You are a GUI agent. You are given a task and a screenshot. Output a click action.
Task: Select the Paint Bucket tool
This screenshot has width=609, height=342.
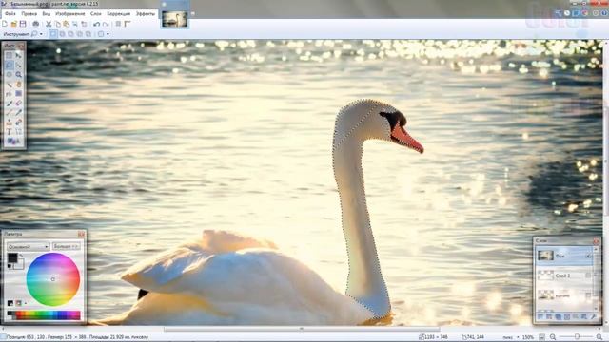coord(9,93)
